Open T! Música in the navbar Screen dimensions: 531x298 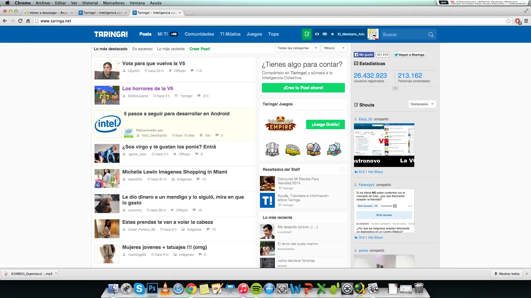click(x=230, y=34)
